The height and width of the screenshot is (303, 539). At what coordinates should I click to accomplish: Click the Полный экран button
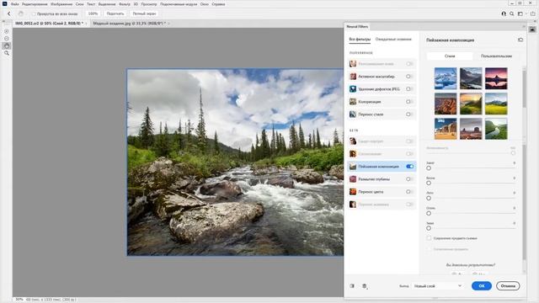(144, 13)
